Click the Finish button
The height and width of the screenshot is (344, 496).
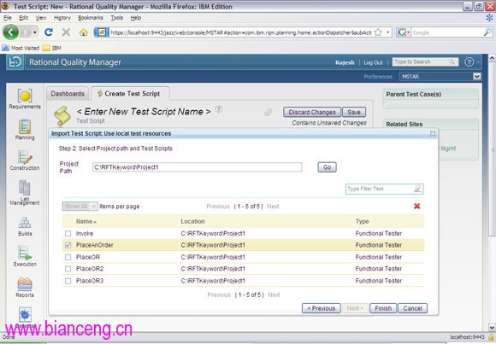(383, 308)
